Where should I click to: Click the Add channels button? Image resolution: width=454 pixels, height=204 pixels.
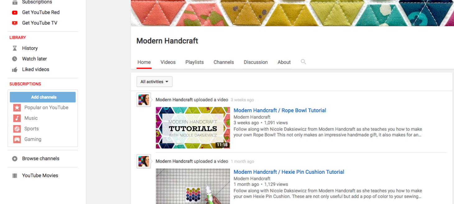coord(43,97)
